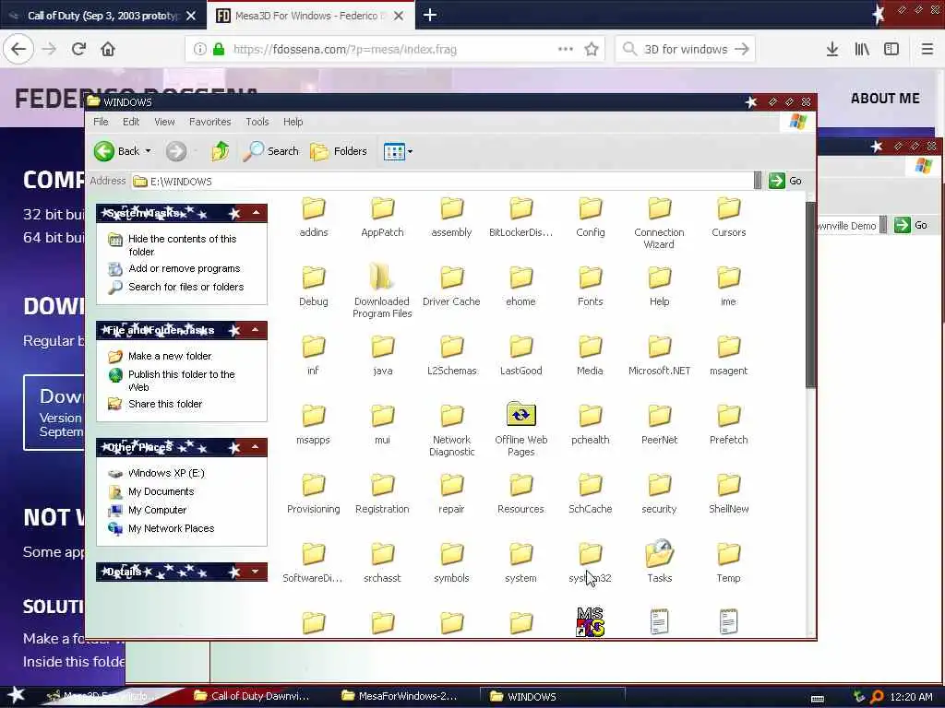Image resolution: width=945 pixels, height=708 pixels.
Task: Click the taskbar clock 12:20 AM
Action: pos(911,697)
